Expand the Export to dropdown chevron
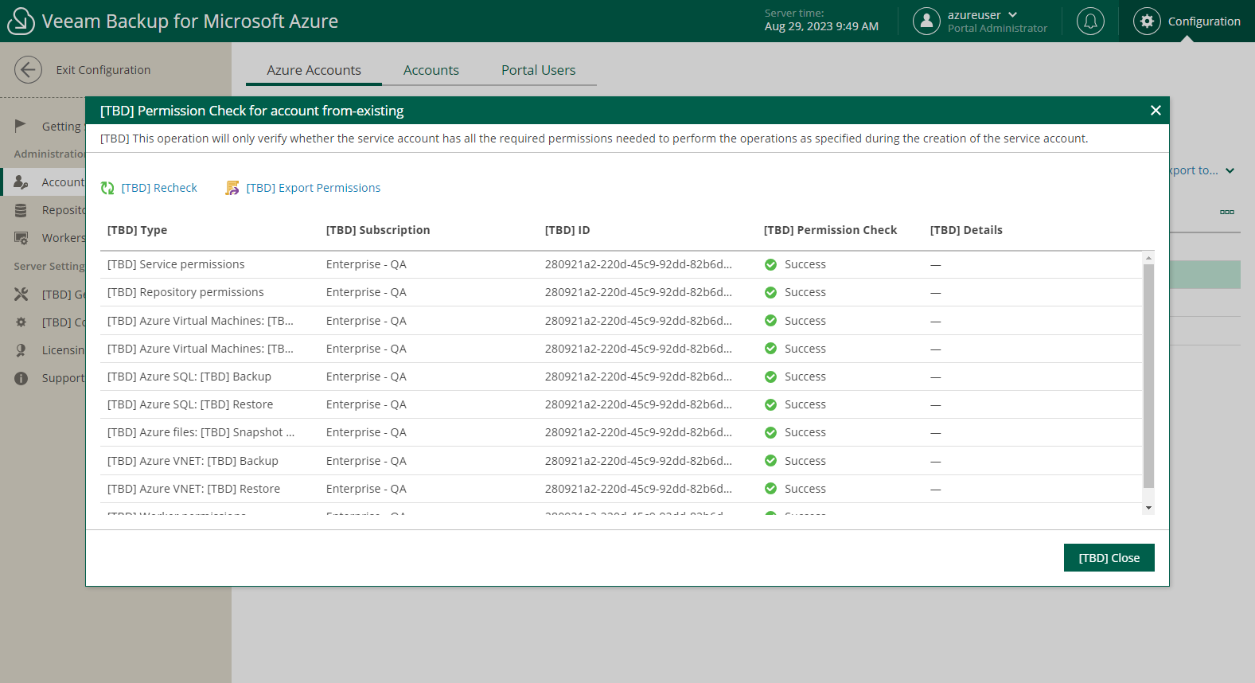The height and width of the screenshot is (683, 1255). click(1230, 170)
